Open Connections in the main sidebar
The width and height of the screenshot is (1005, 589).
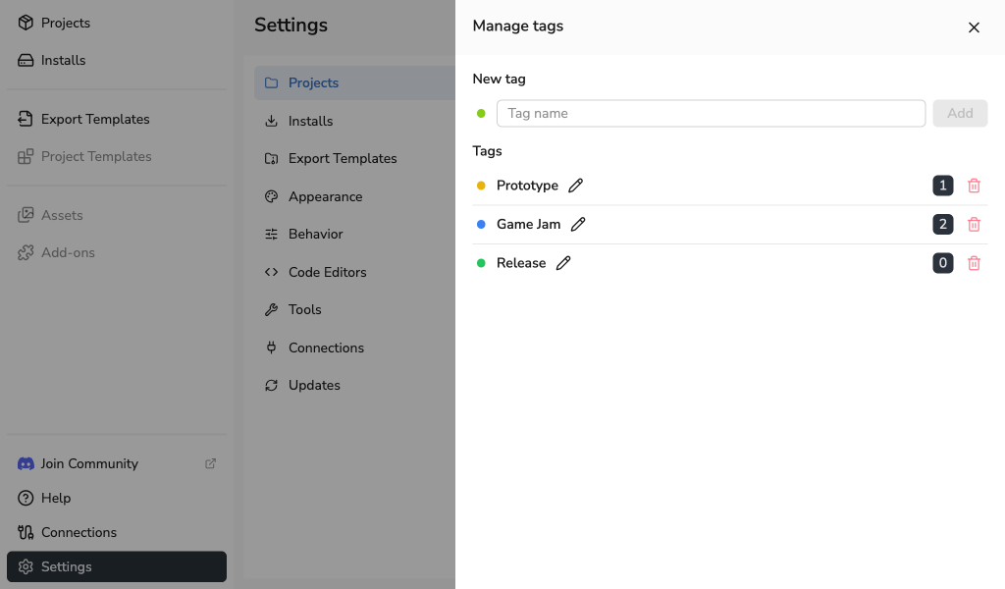(117, 532)
